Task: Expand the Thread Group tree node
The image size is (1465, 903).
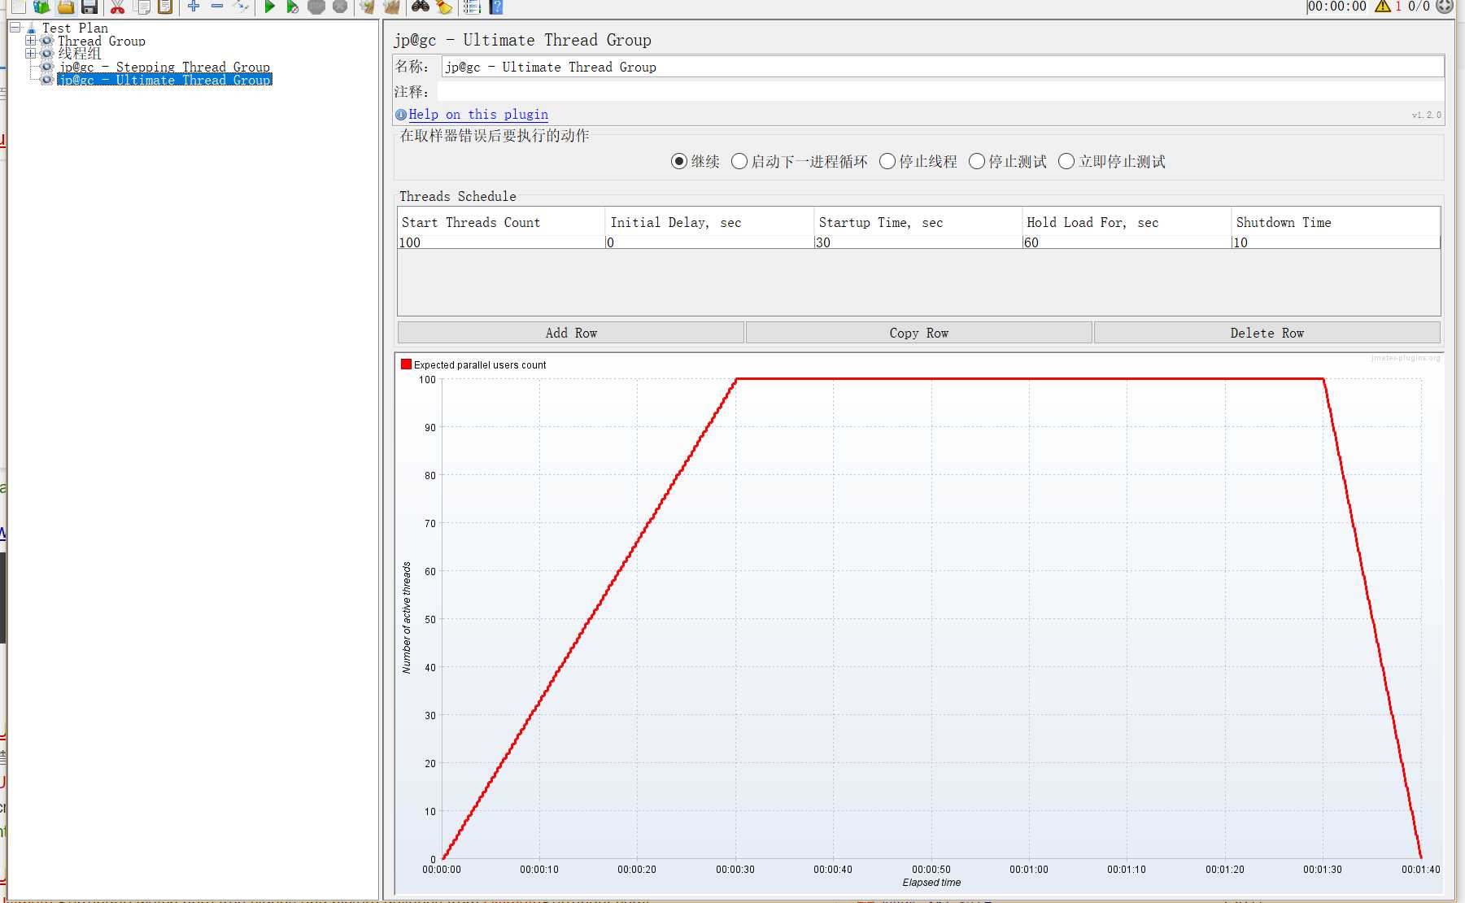Action: click(x=30, y=41)
